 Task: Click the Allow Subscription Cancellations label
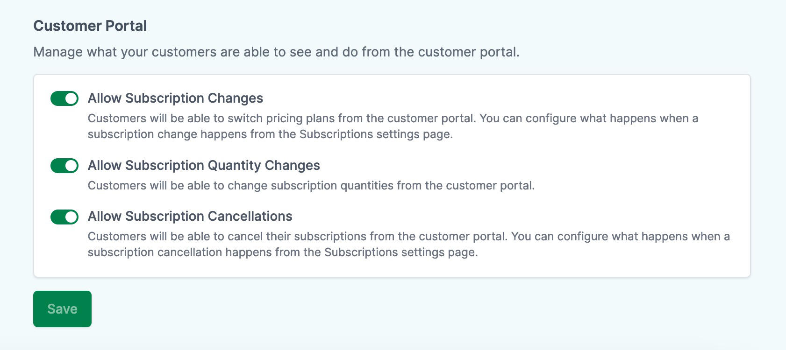(190, 217)
